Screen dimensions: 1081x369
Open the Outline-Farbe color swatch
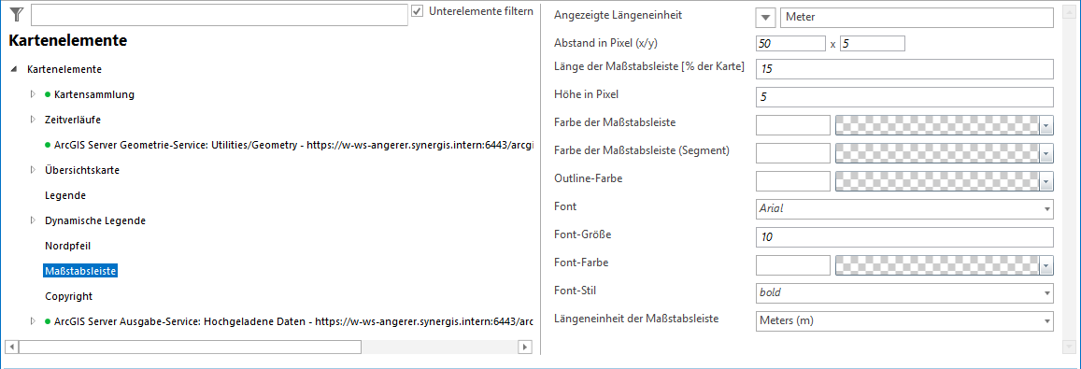pyautogui.click(x=937, y=180)
